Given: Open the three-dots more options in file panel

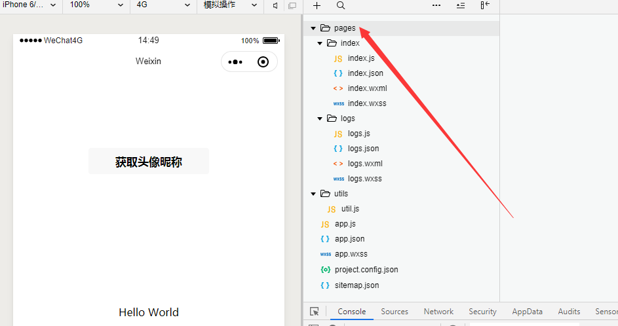Looking at the screenshot, I should point(436,5).
